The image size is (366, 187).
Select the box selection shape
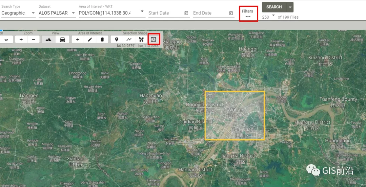click(x=154, y=39)
